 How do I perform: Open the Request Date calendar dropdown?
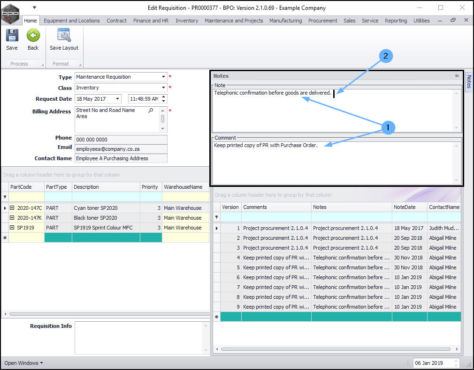(x=117, y=99)
